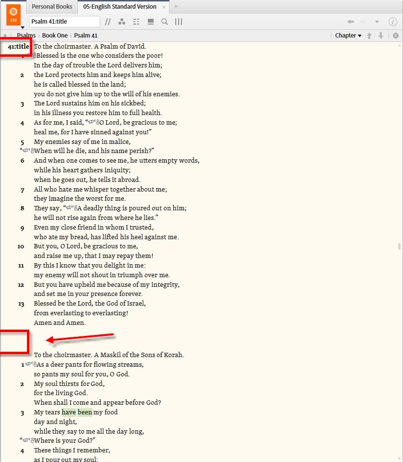
Task: Close the 05-English Standard Version tab
Action: coord(164,7)
